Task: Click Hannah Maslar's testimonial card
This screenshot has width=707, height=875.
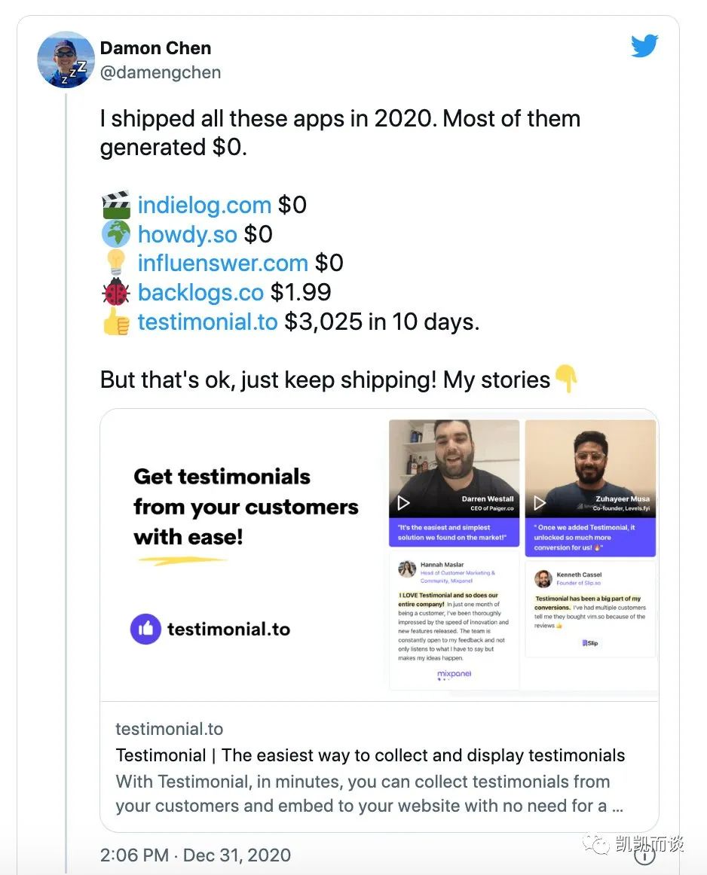Action: coord(454,621)
